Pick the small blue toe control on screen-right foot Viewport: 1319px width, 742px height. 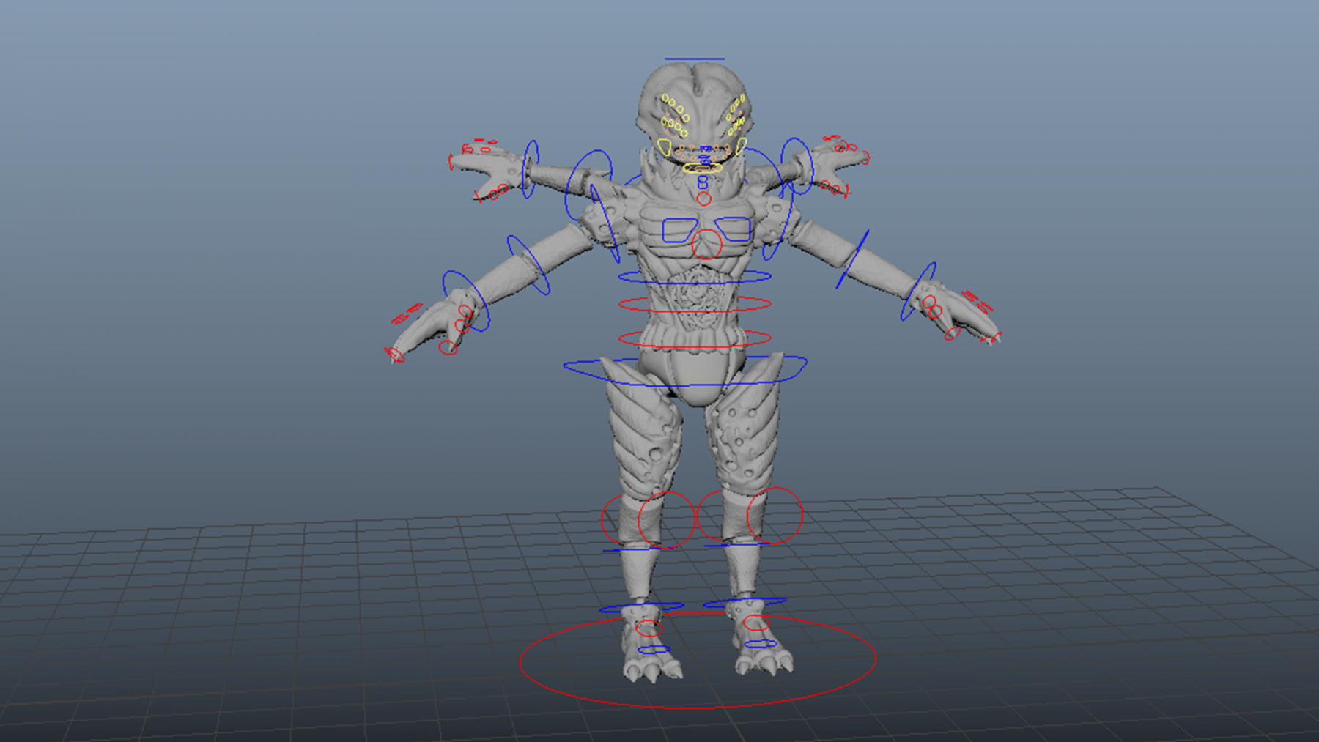point(761,644)
